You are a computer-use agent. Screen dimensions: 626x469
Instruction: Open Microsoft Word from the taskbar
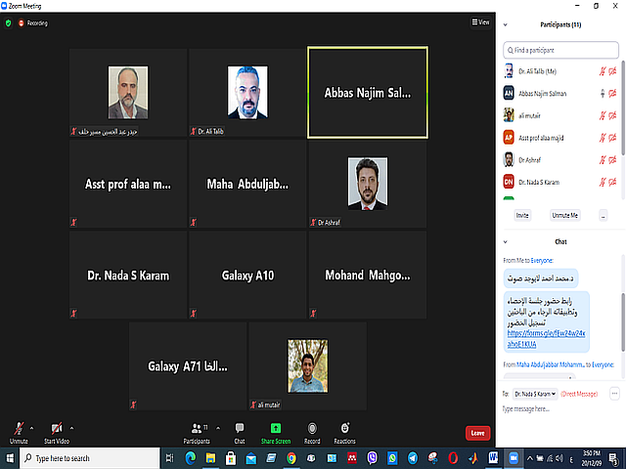[493, 457]
